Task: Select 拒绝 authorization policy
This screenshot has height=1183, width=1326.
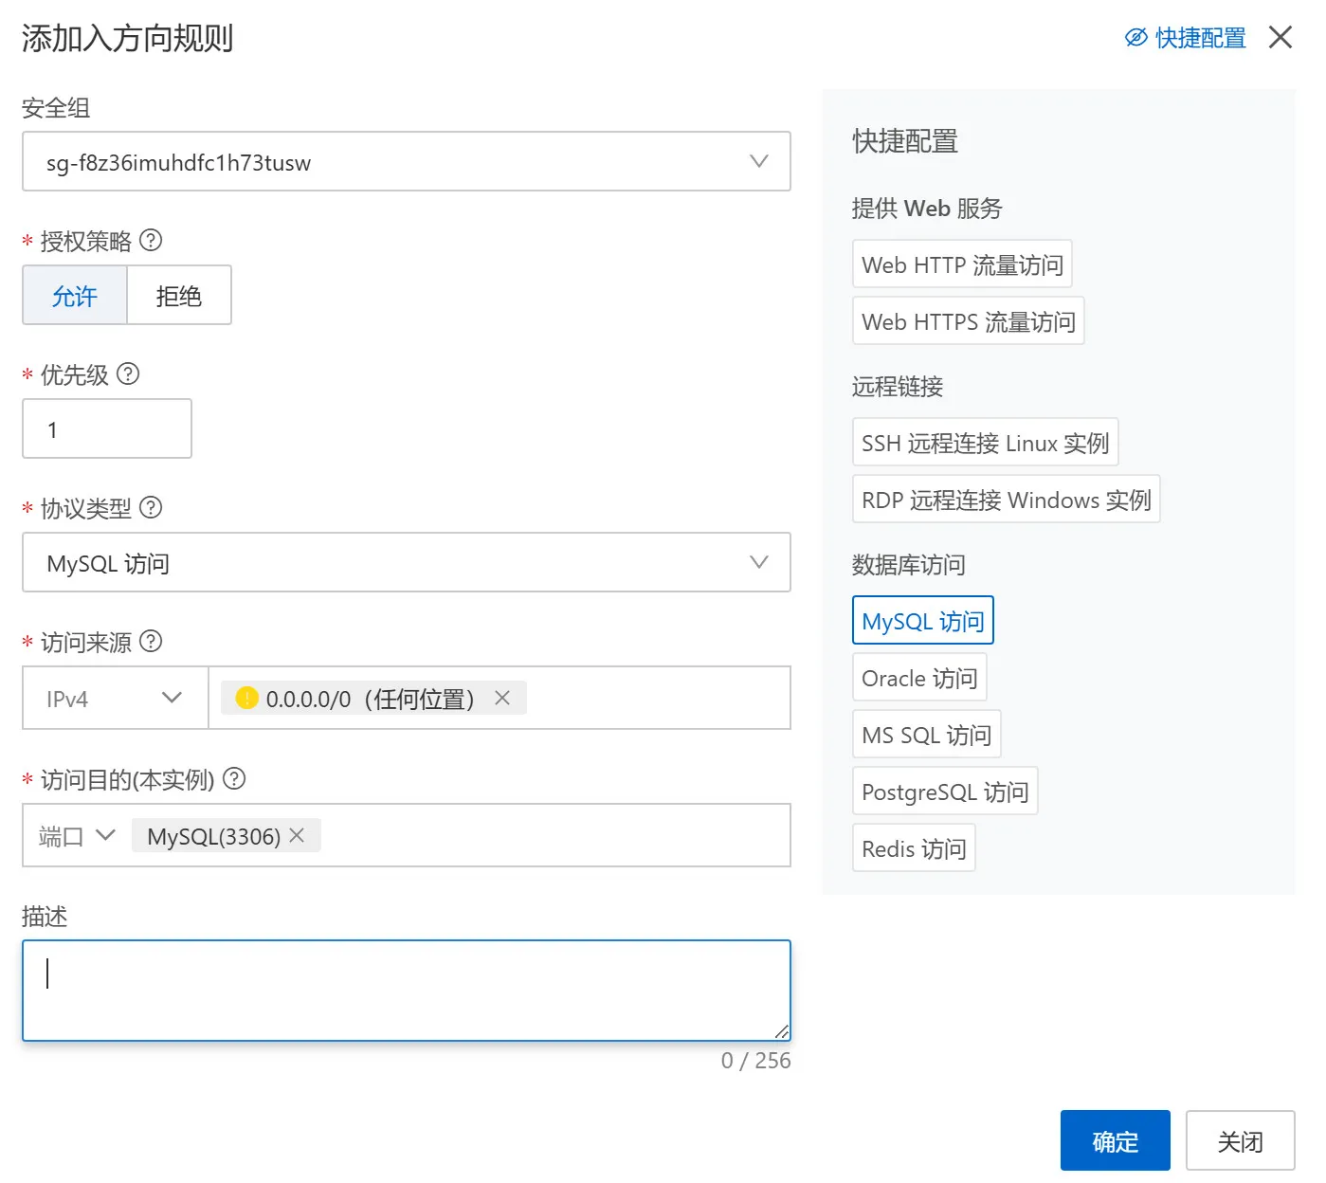Action: 179,296
